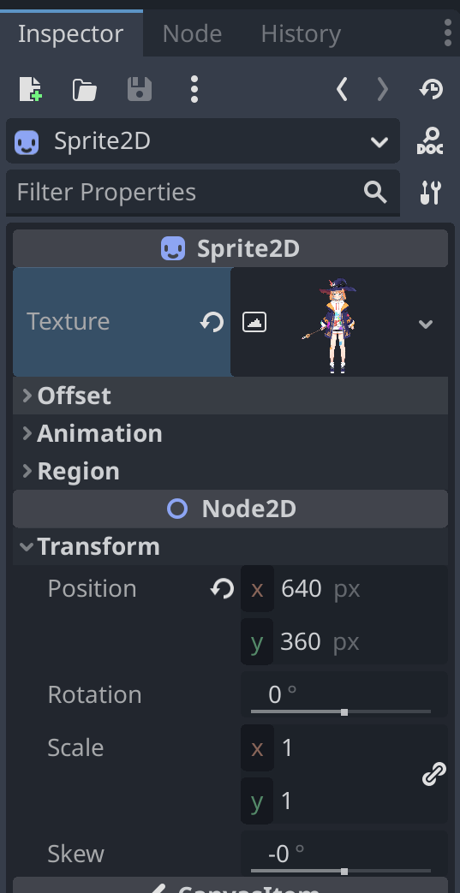Open the object history list icon
This screenshot has width=460, height=893.
(x=432, y=89)
